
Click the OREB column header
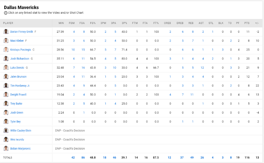point(167,23)
